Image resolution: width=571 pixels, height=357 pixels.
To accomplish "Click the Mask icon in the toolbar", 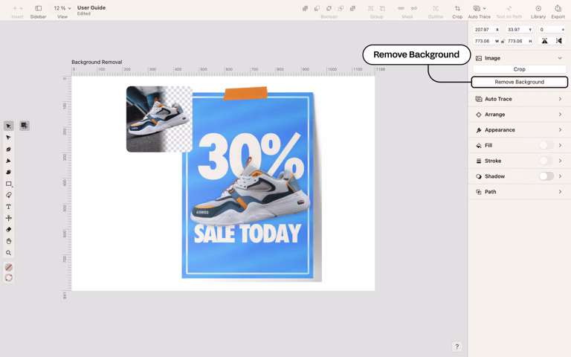I will (x=401, y=8).
